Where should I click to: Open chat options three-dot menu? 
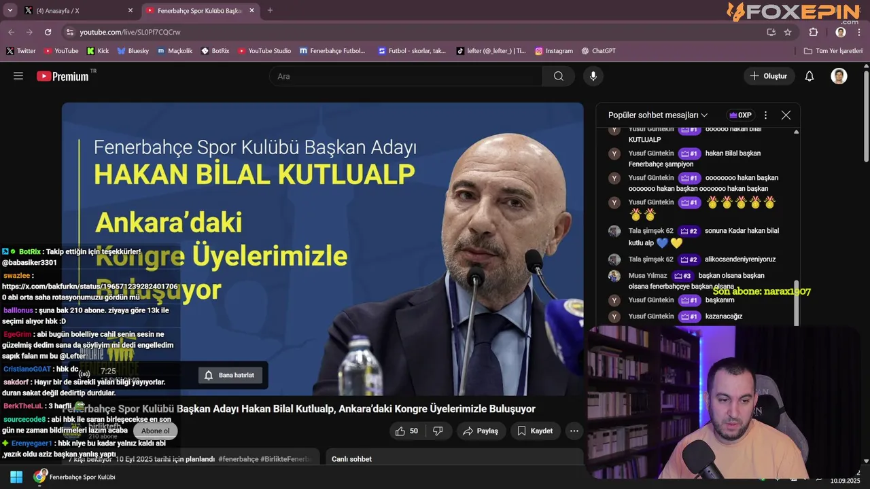[765, 115]
